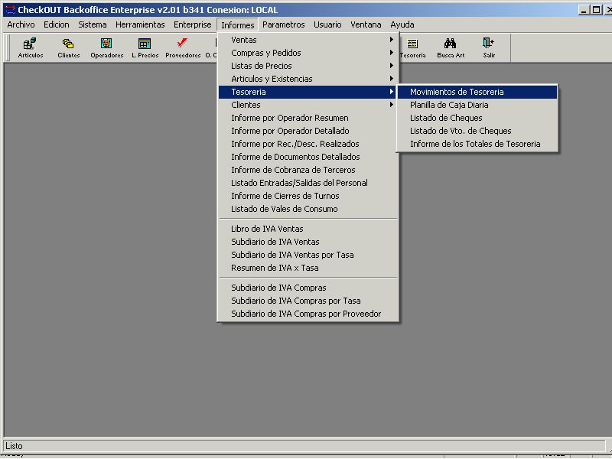Choose Informe por Operador Detallado
This screenshot has height=459, width=612.
click(x=308, y=131)
